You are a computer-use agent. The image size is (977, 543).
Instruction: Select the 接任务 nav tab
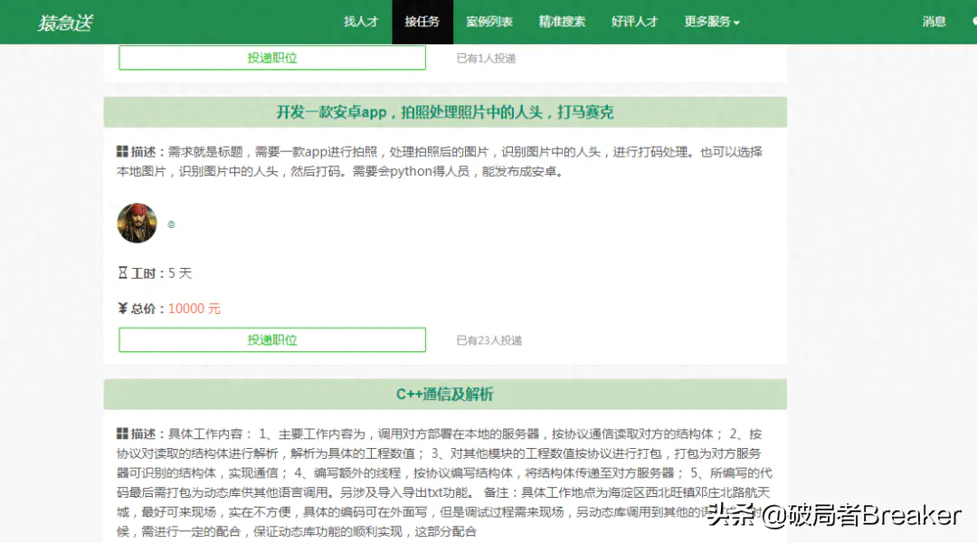[x=422, y=22]
